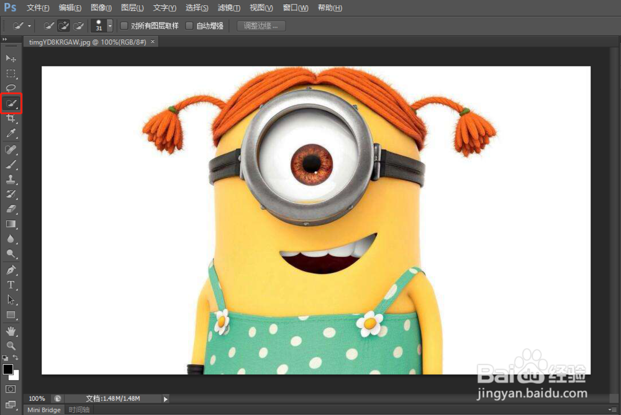Select the Zoom tool
621x415 pixels.
pyautogui.click(x=11, y=346)
